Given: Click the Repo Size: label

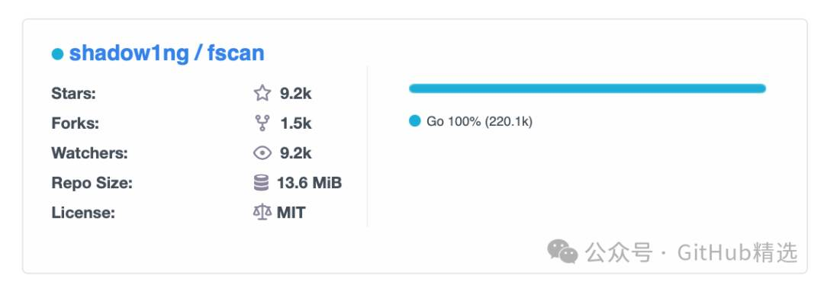Looking at the screenshot, I should [x=92, y=184].
